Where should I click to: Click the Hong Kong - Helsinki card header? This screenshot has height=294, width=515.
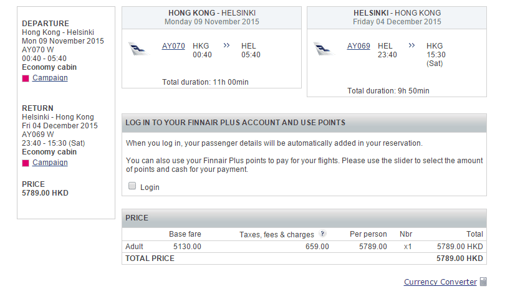[212, 17]
